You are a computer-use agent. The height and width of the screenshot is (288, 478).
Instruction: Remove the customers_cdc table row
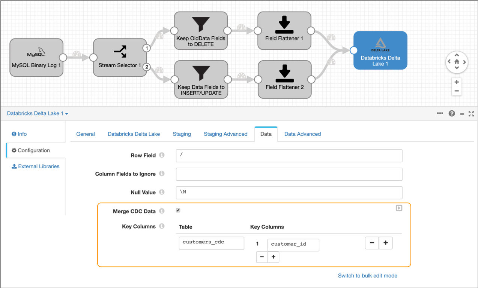coord(372,243)
